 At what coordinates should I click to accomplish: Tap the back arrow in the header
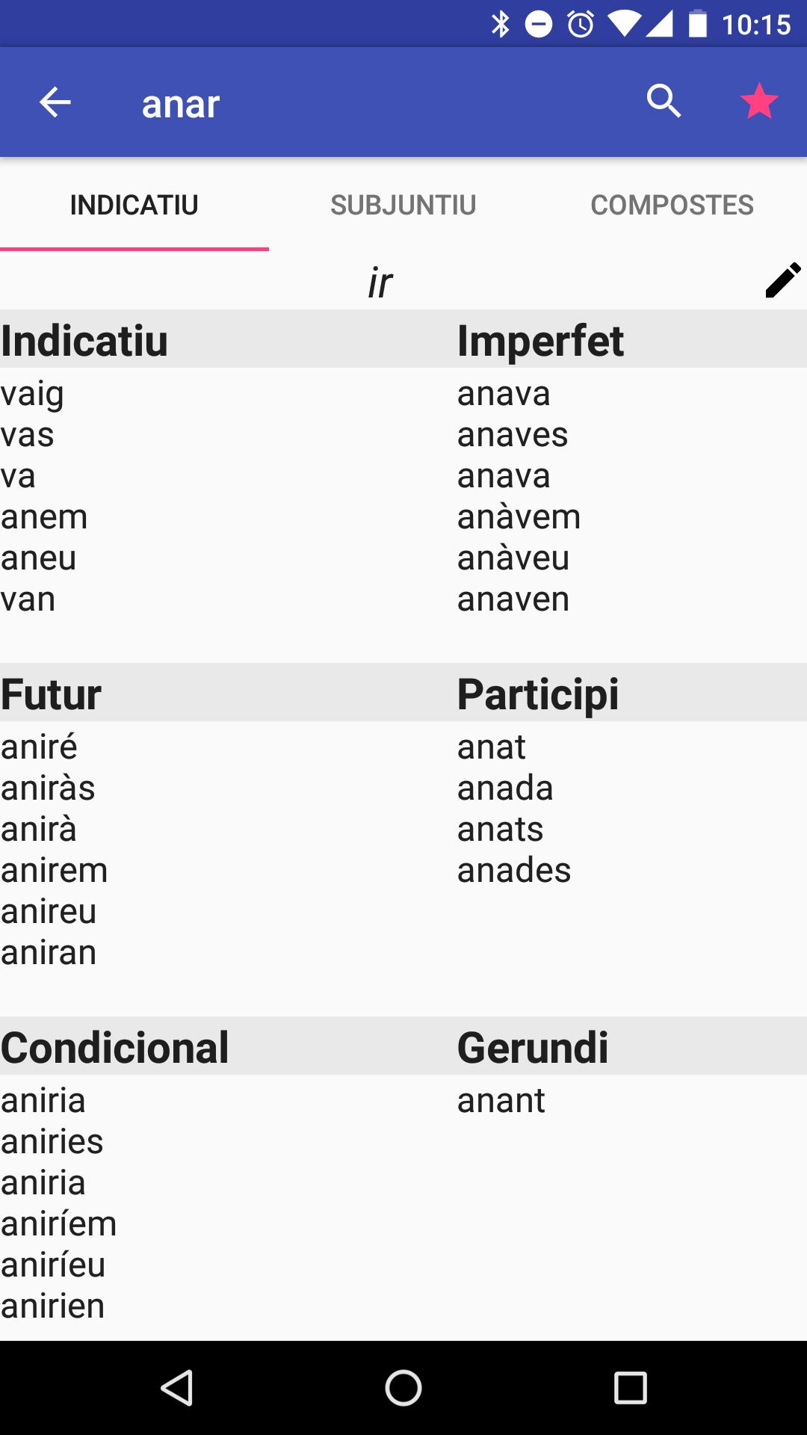(55, 102)
